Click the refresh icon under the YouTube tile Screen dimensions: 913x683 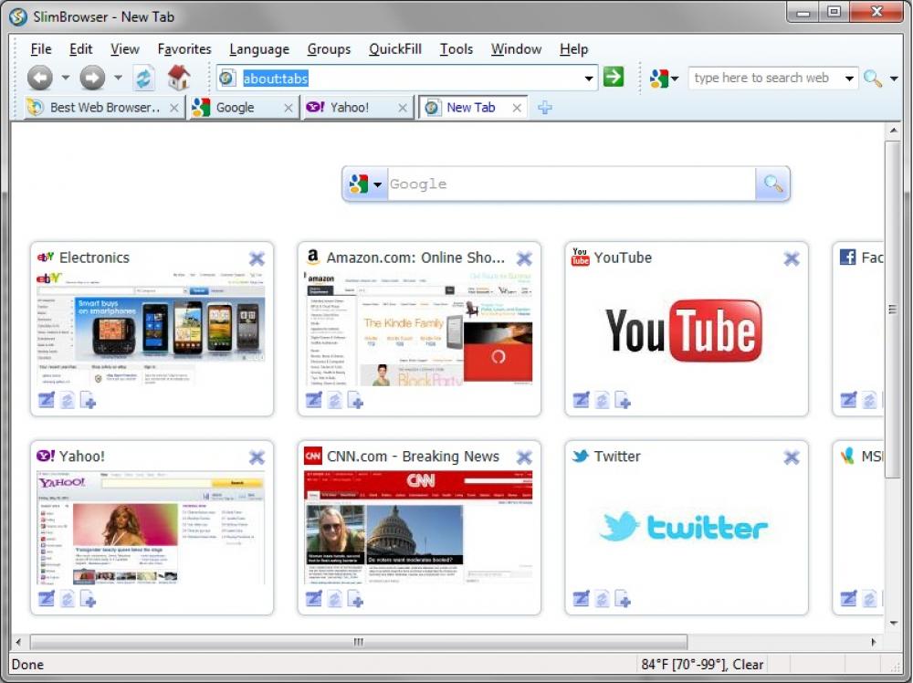tap(602, 399)
